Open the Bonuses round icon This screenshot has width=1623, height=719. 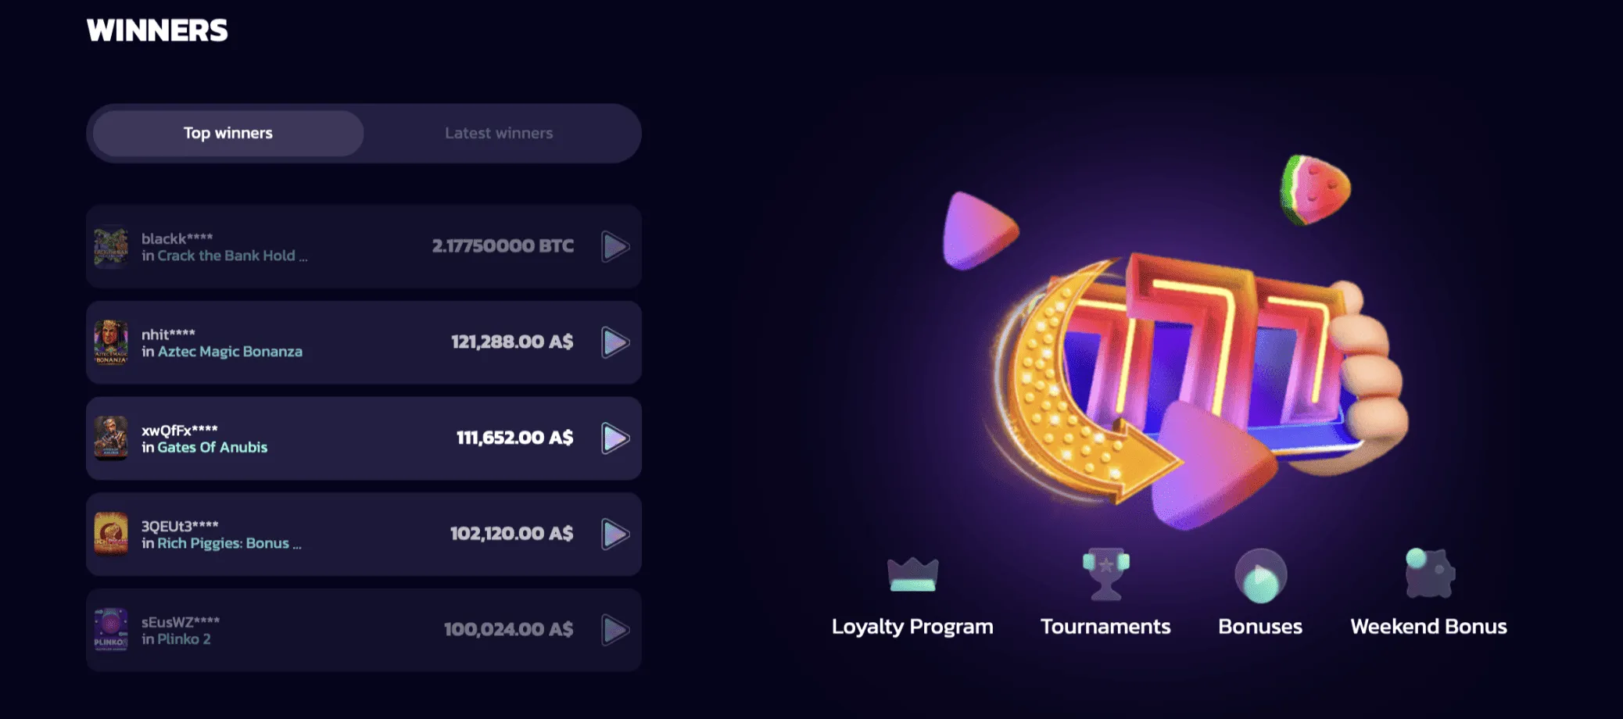[x=1260, y=576]
